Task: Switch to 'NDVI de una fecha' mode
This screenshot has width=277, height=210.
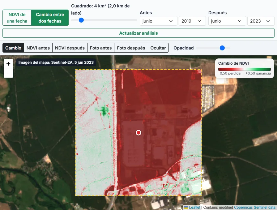Action: [17, 18]
